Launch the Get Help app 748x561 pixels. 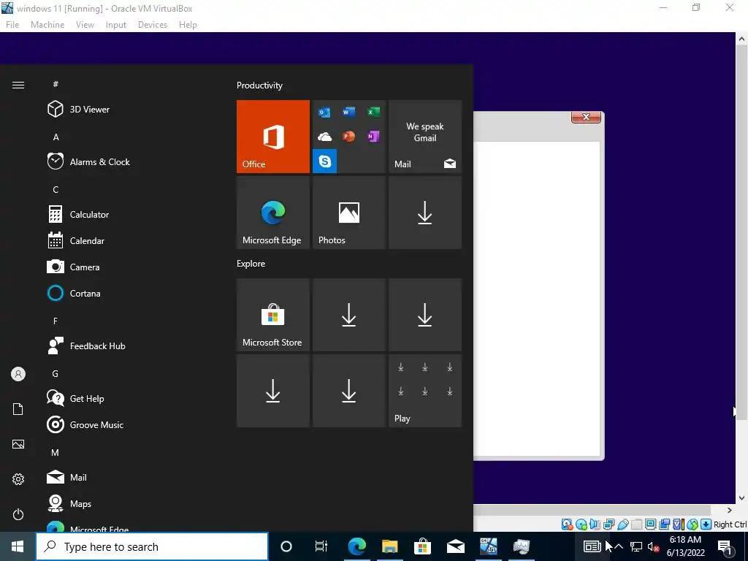[x=75, y=398]
